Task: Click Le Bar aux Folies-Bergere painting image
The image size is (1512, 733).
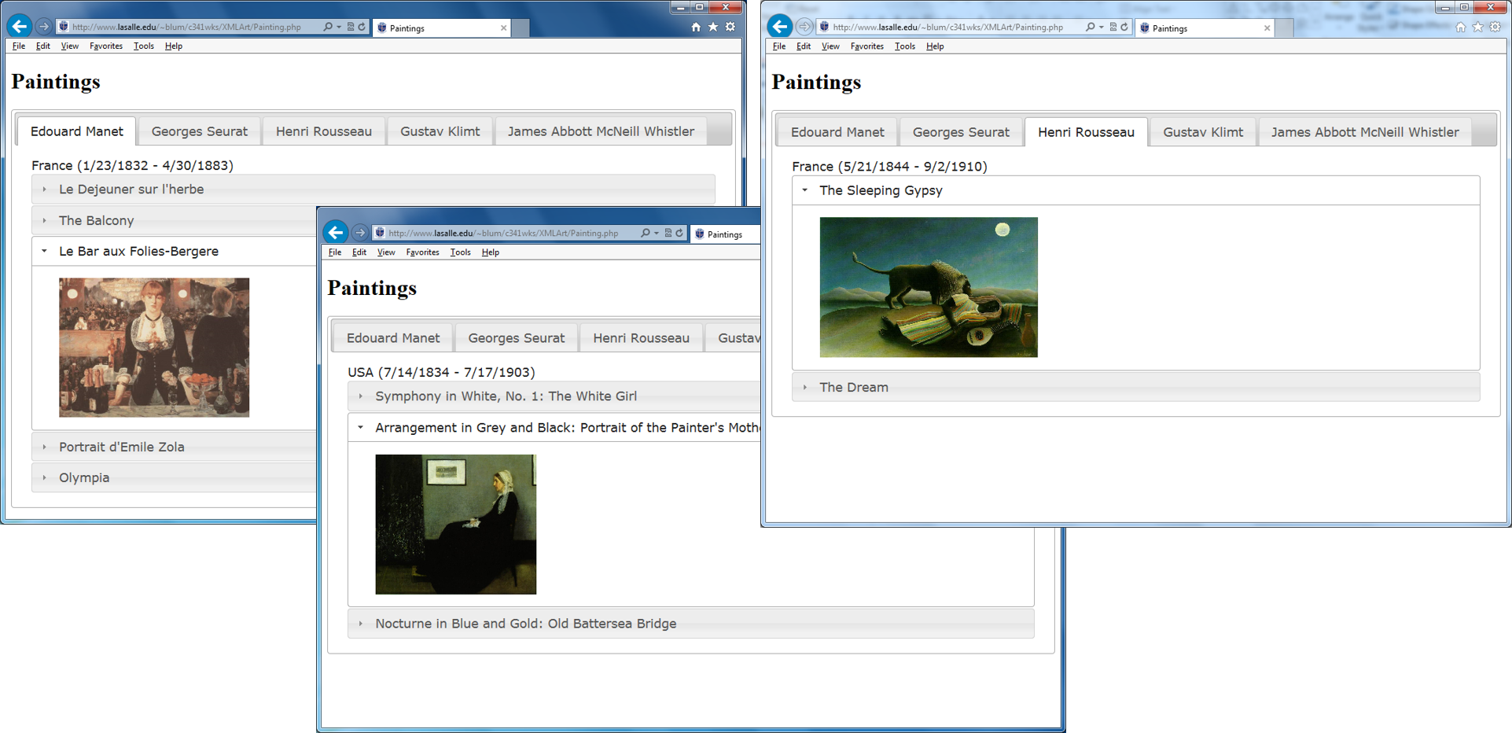Action: [x=154, y=347]
